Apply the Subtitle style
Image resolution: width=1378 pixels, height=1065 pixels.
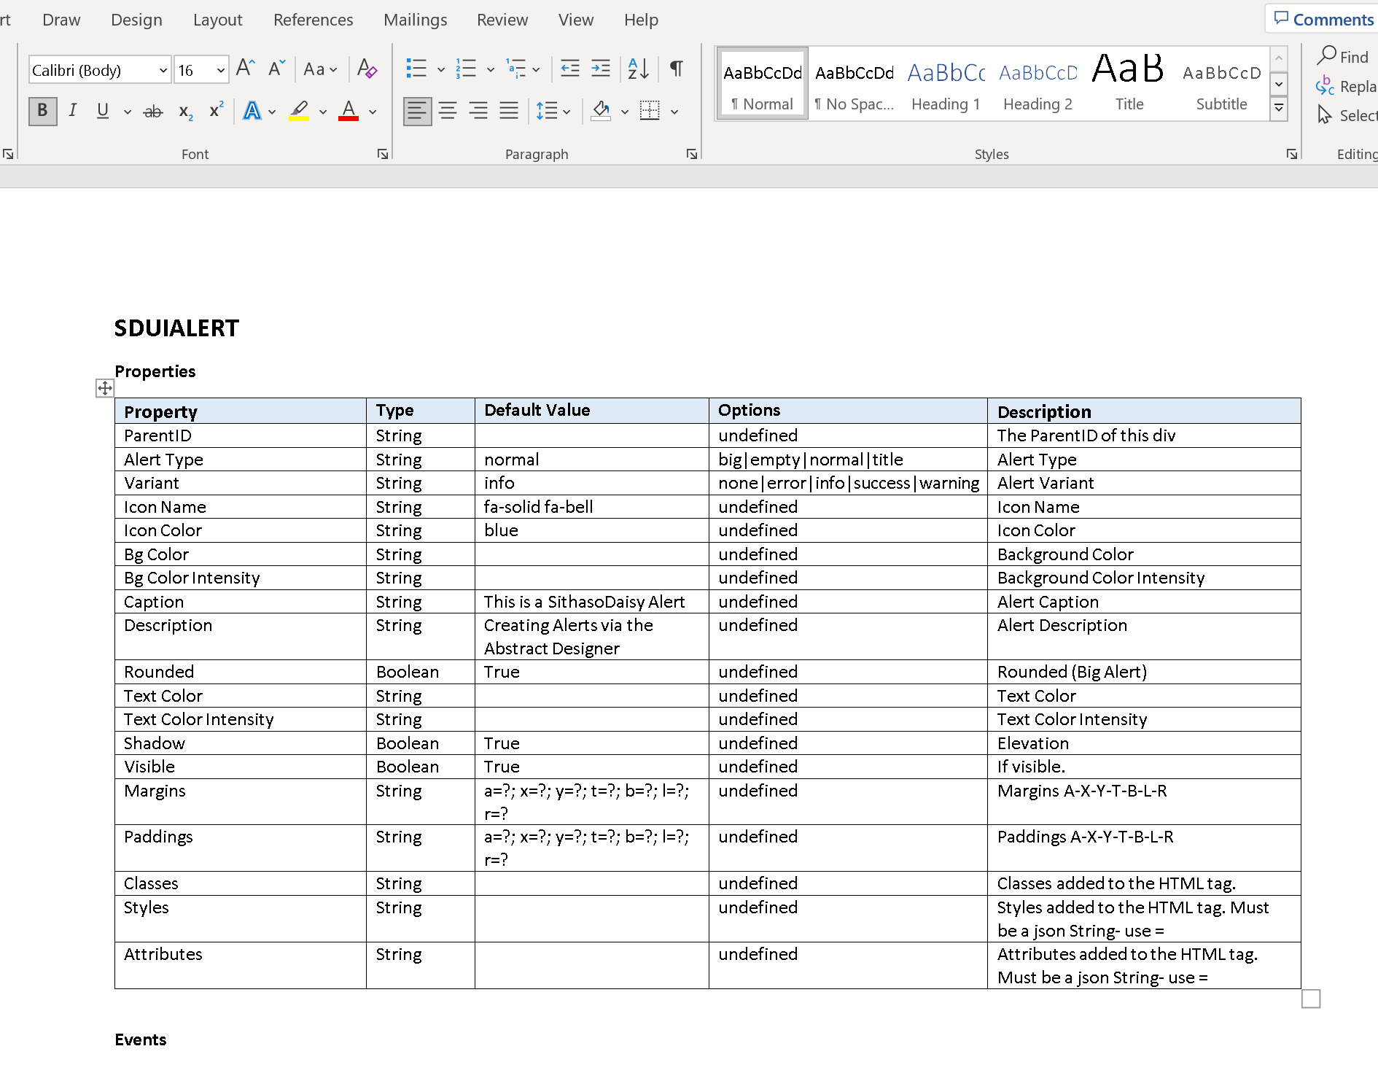(1222, 84)
